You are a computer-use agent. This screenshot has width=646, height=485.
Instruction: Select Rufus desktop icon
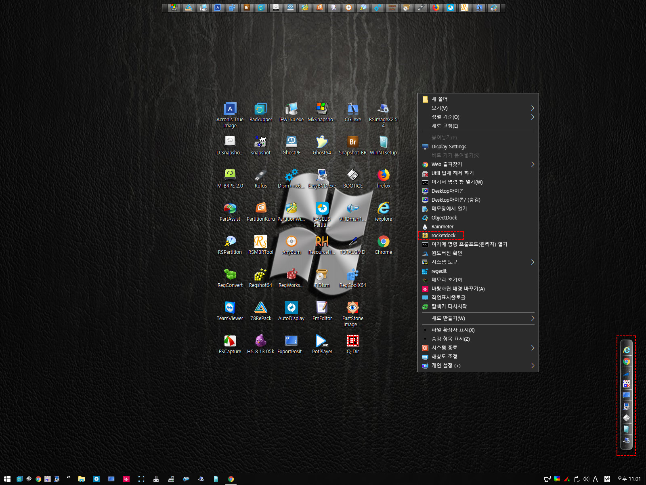pos(260,179)
